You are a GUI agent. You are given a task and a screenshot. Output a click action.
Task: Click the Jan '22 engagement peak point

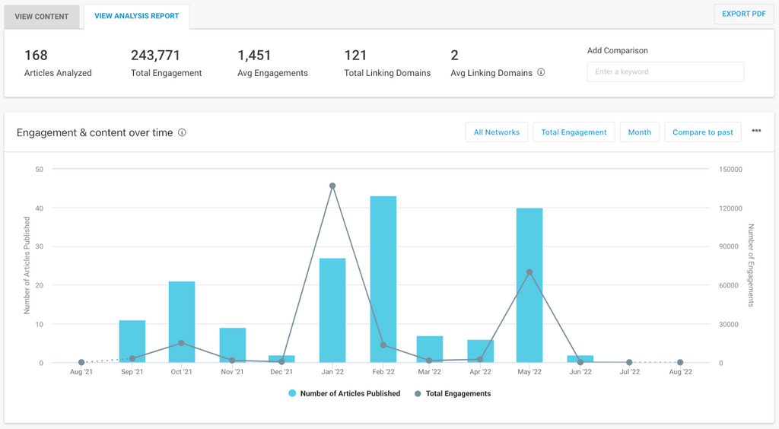pos(332,186)
